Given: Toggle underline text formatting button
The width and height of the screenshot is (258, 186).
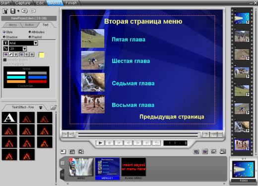Looking at the screenshot, I should click(x=15, y=54).
